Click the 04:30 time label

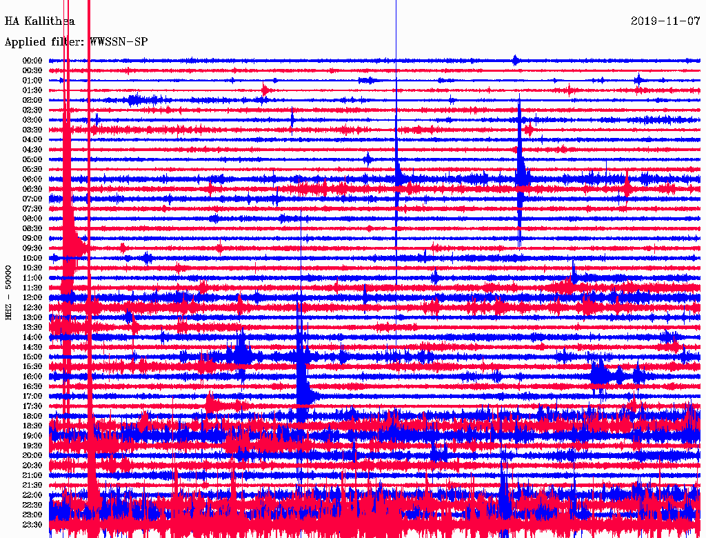tap(32, 149)
